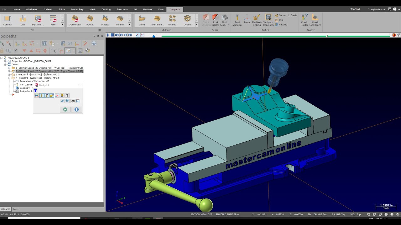The image size is (401, 225).
Task: Switch to the Surfaces ribbon tab
Action: point(48,9)
